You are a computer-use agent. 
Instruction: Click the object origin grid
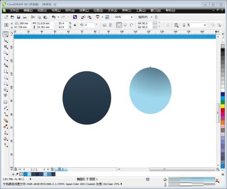pos(6,25)
